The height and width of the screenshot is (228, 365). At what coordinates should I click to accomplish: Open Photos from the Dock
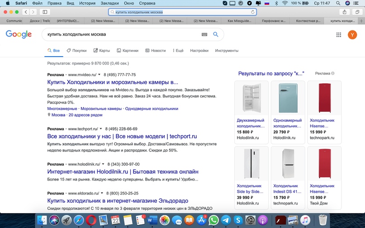pos(165,220)
